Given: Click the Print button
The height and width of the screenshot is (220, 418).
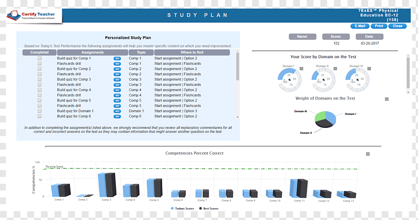Looking at the screenshot, I should pyautogui.click(x=379, y=26).
